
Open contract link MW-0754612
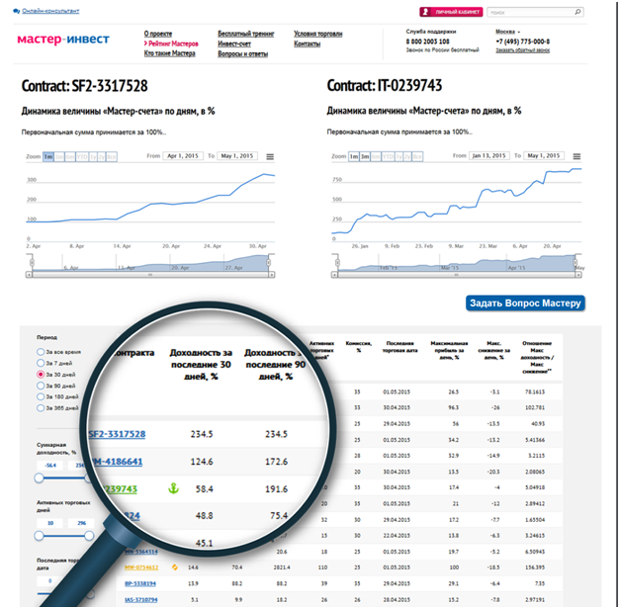[141, 567]
